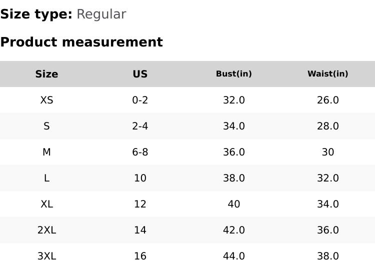Select the XL size row label
This screenshot has height=269, width=375.
coord(46,204)
